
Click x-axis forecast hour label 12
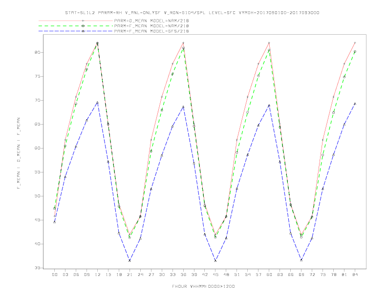pos(98,275)
